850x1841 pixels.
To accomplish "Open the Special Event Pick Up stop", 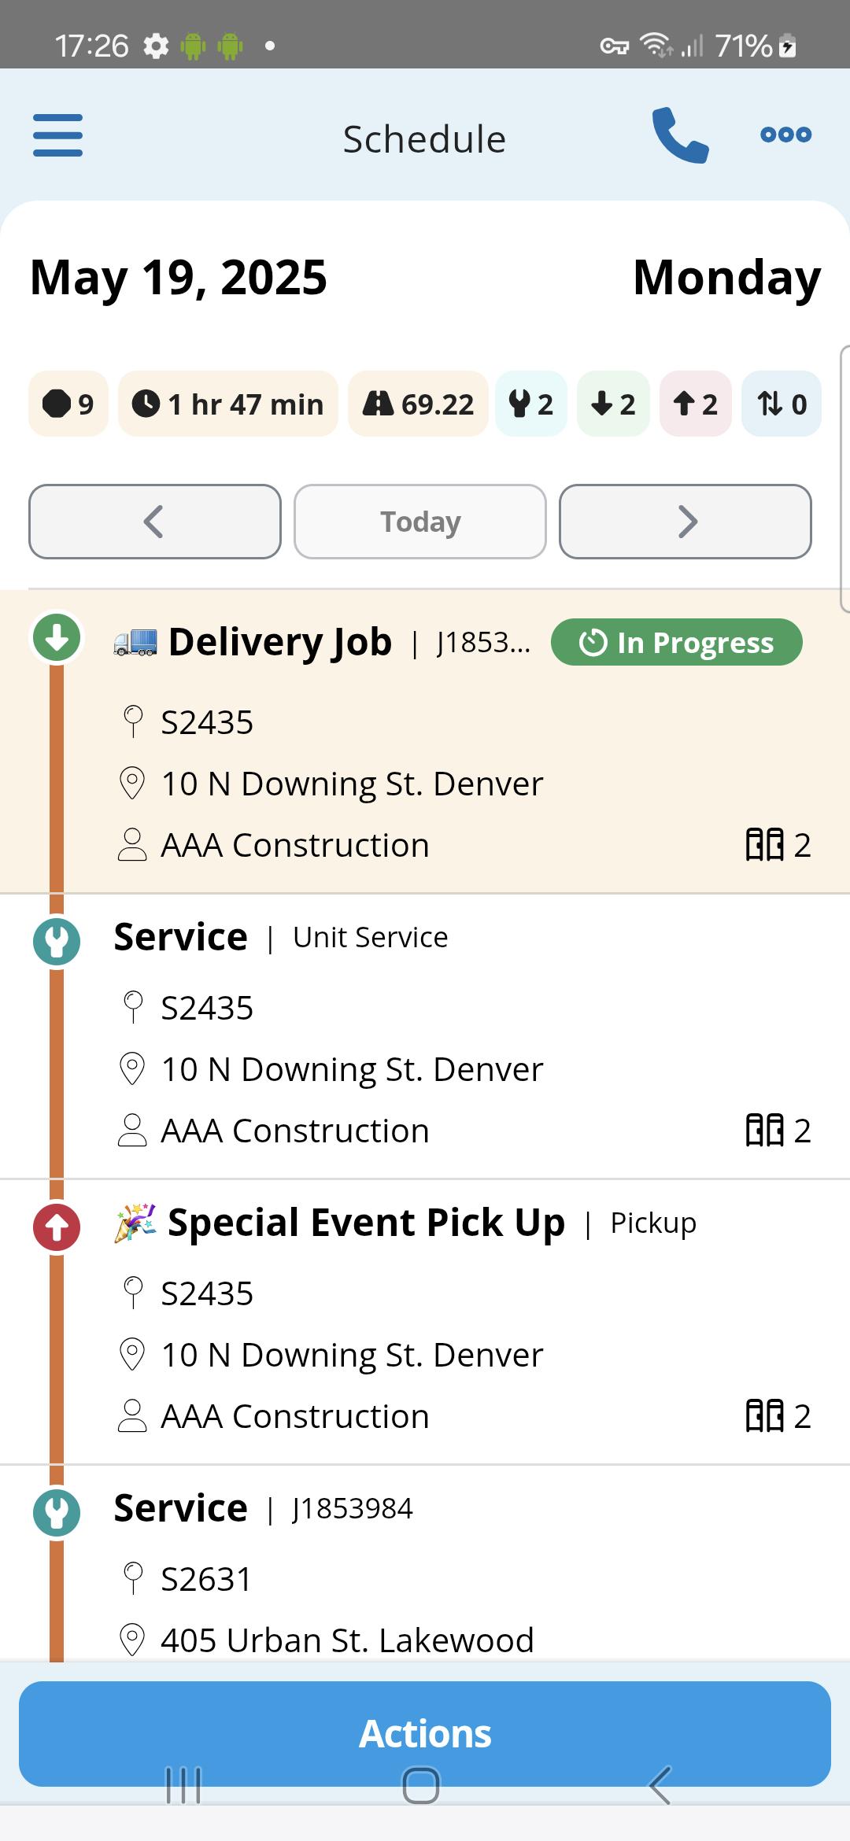I will coord(425,1322).
